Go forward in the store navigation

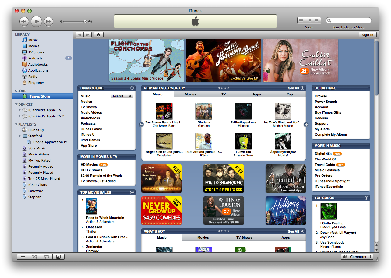[x=88, y=35]
